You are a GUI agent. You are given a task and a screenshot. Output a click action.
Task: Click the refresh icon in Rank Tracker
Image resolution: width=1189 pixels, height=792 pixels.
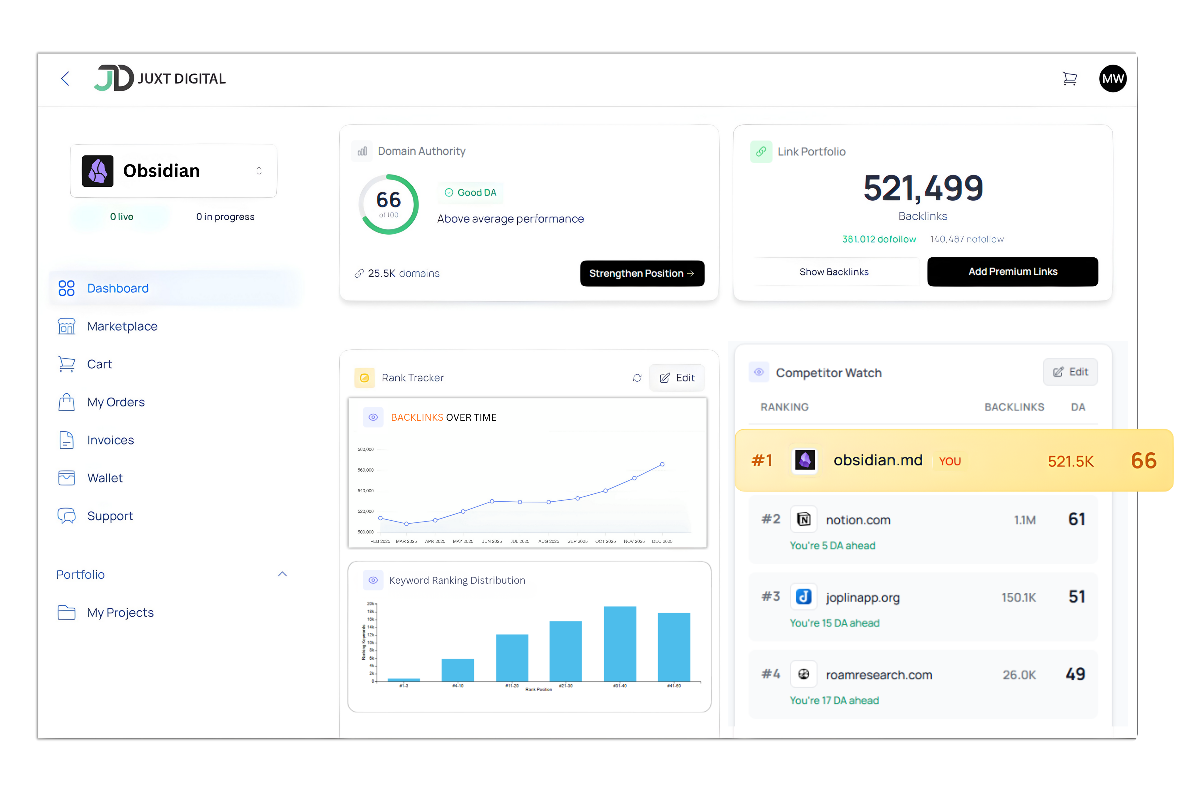[x=637, y=377]
